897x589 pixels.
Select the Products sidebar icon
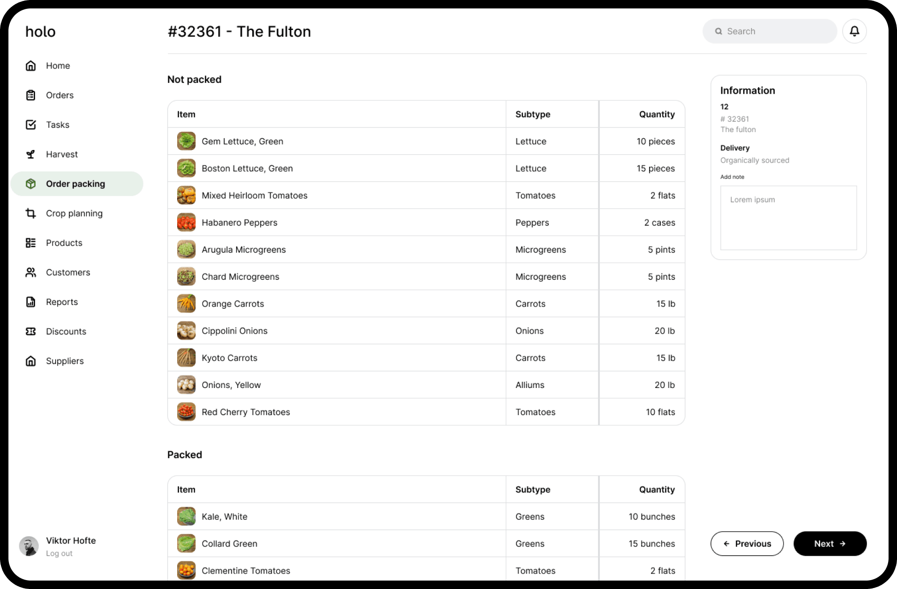[30, 243]
